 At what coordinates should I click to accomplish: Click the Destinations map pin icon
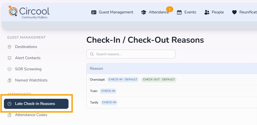click(x=9, y=47)
